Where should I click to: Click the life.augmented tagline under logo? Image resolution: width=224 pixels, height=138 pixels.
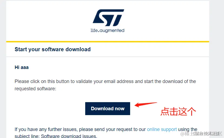pyautogui.click(x=107, y=30)
